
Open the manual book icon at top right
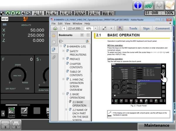170,5
